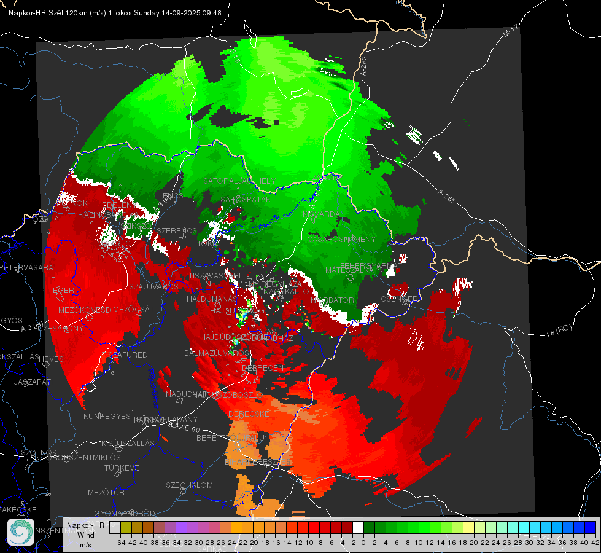Pick the dark green legend swatch between 0 and 2
Viewport: 601px width, 553px height.
tap(369, 527)
